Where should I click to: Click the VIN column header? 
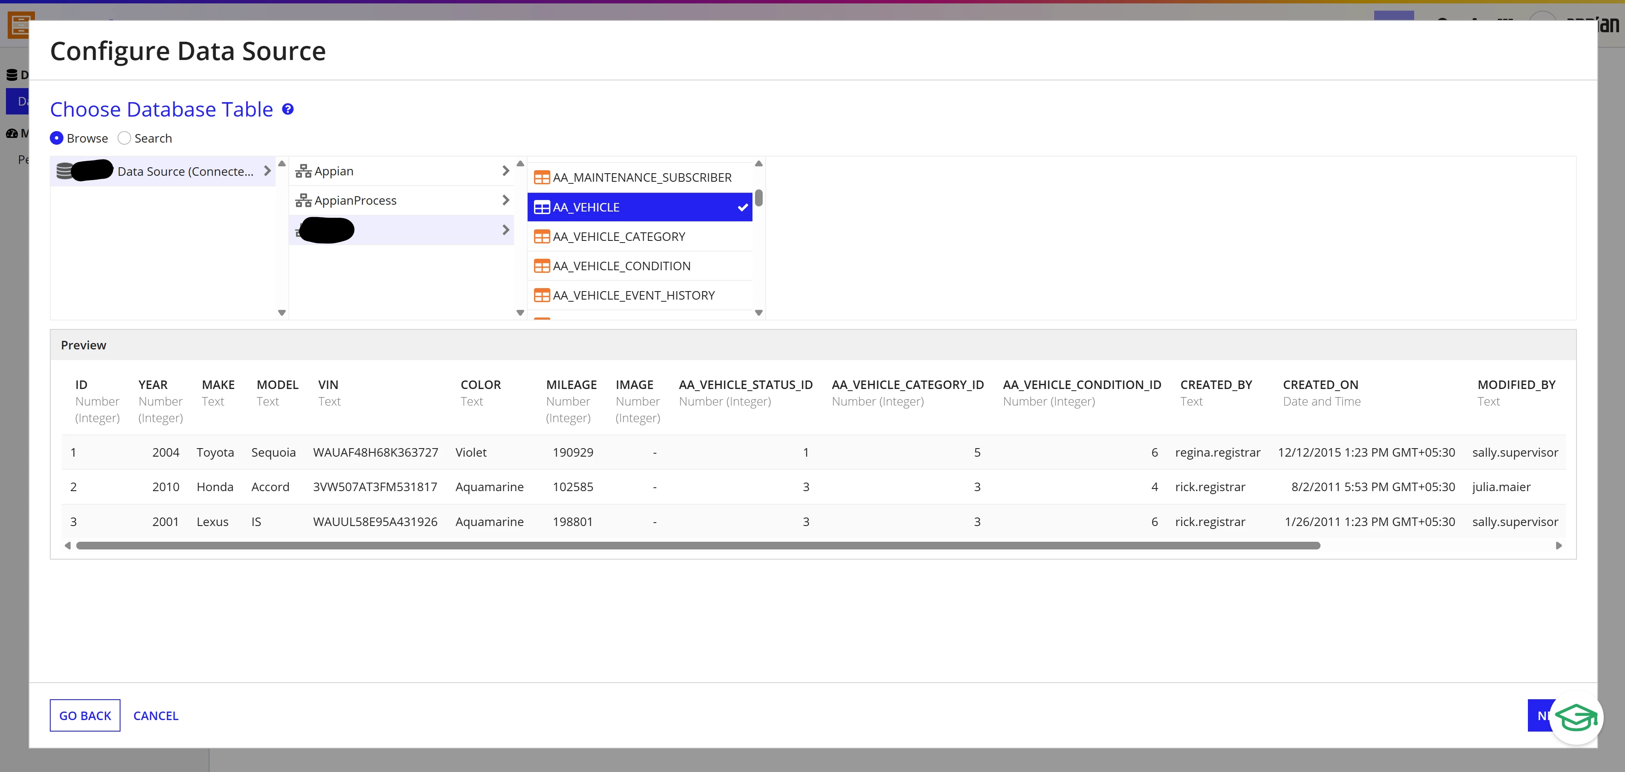pos(328,384)
